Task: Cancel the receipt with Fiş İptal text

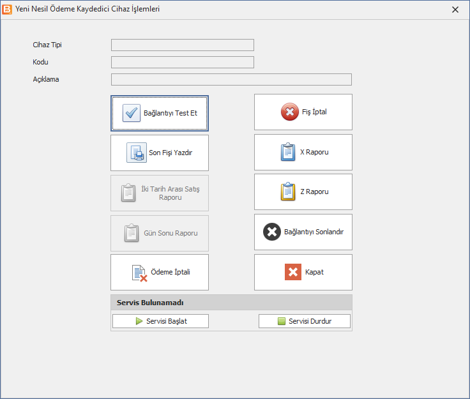Action: [x=314, y=112]
